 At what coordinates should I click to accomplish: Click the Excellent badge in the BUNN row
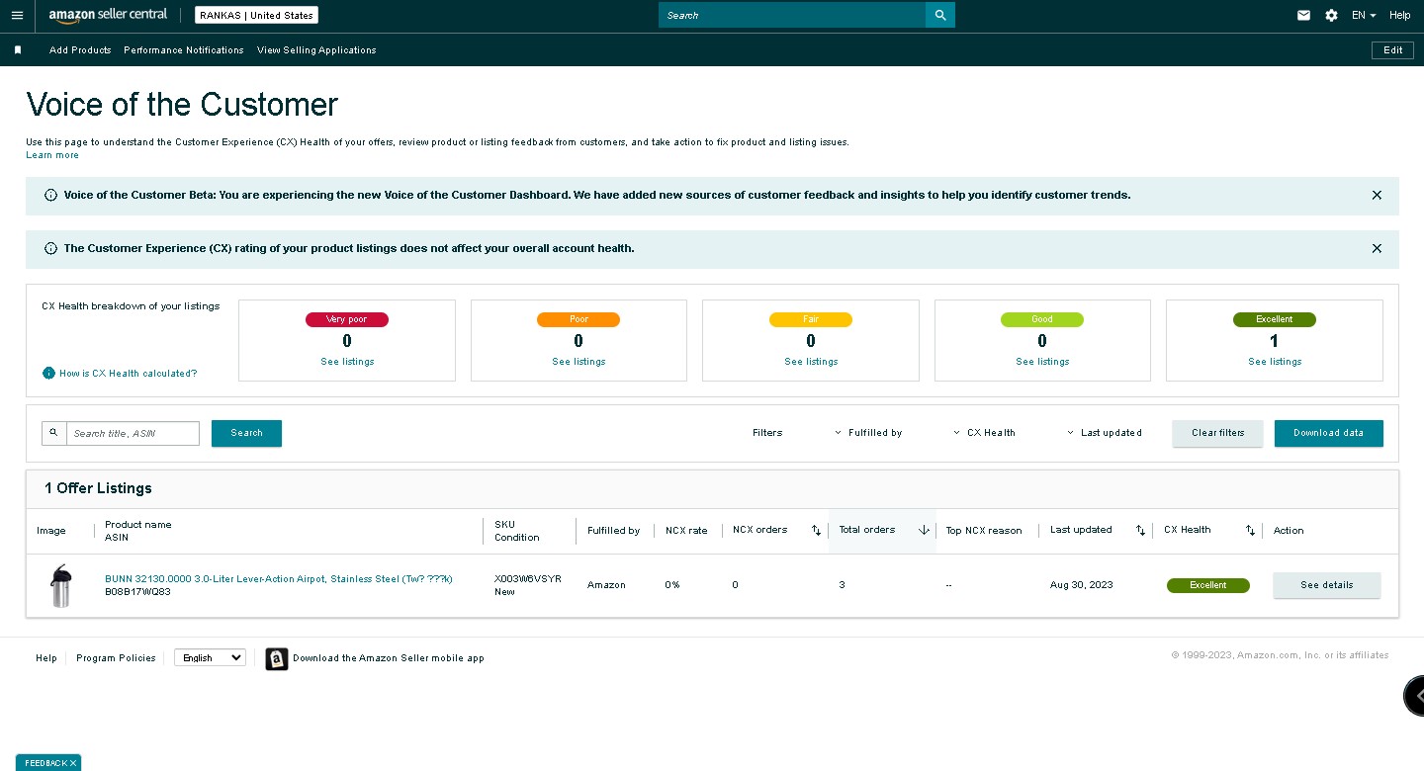click(x=1208, y=585)
